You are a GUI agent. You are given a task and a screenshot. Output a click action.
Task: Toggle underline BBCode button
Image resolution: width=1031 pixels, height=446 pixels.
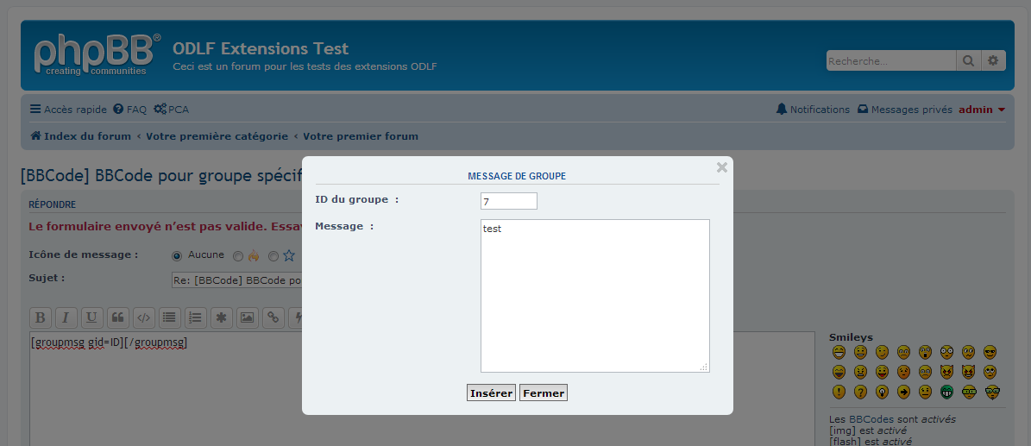(x=91, y=317)
